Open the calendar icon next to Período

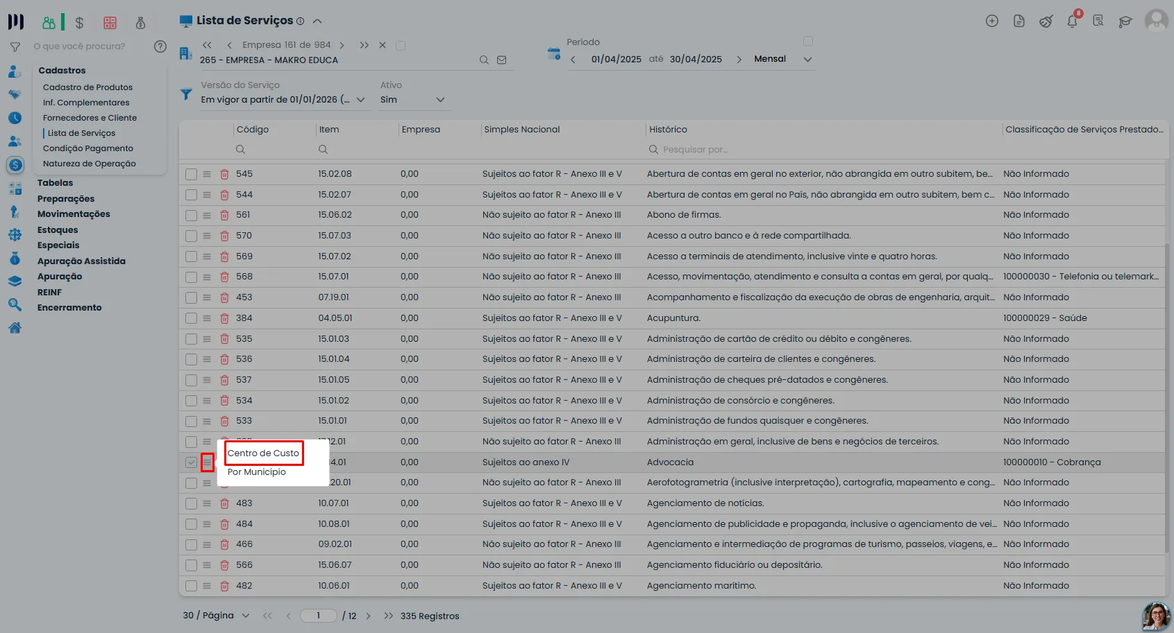point(553,53)
